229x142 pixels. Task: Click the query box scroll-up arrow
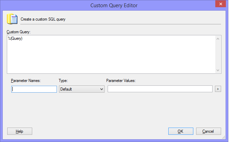[x=218, y=39]
